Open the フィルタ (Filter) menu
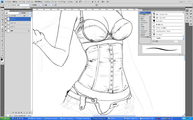The image size is (193, 120). (47, 2)
